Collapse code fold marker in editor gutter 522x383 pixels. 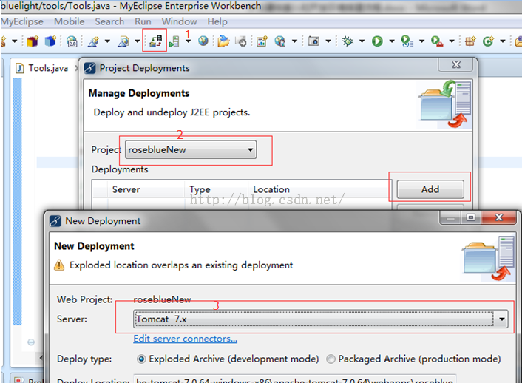click(31, 342)
